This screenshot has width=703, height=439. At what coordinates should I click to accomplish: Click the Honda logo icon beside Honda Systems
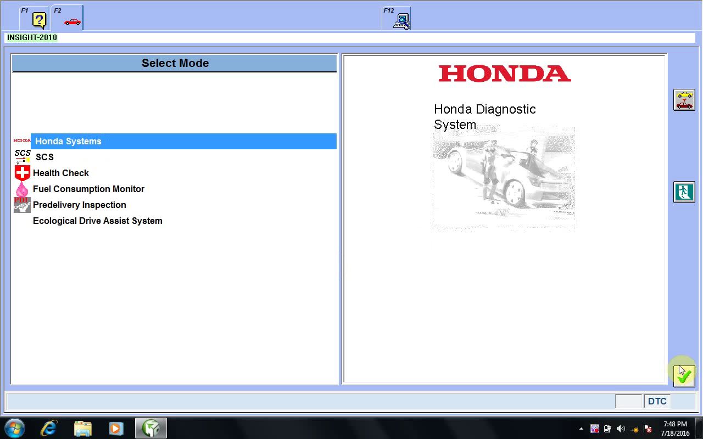[x=22, y=141]
